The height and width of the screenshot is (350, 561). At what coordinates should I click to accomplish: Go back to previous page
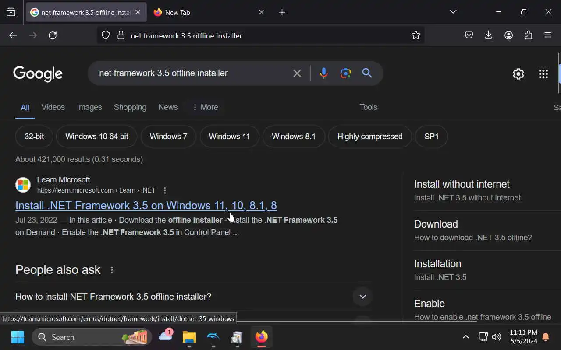coord(13,35)
